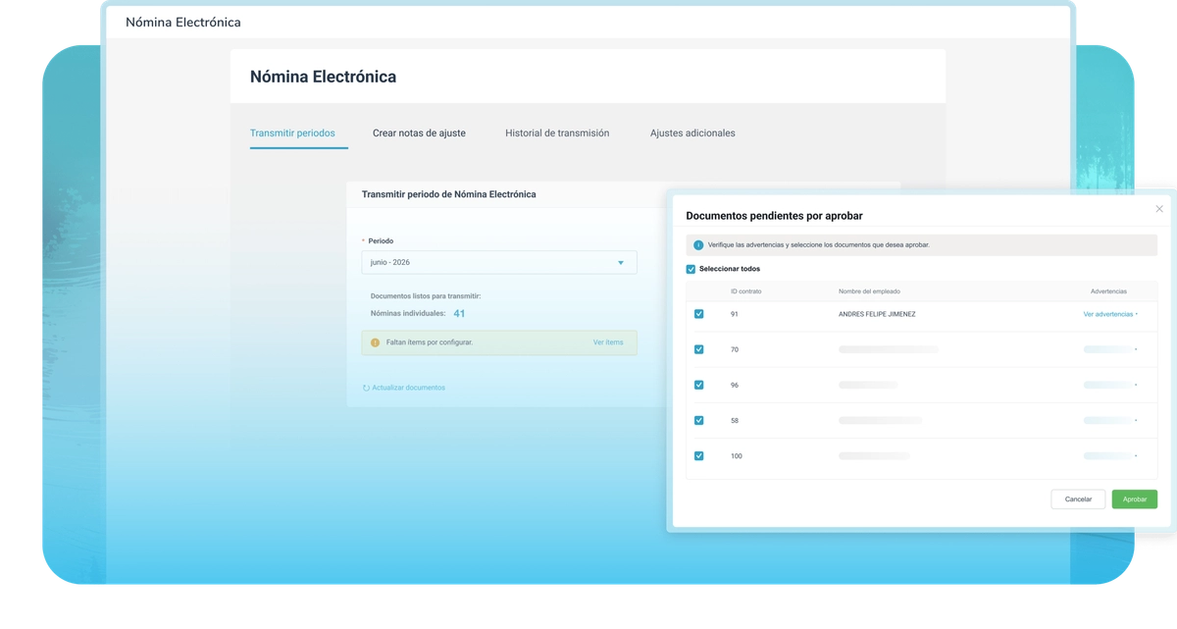Click the Faltan items por configurar message
The image size is (1177, 629).
click(x=430, y=342)
